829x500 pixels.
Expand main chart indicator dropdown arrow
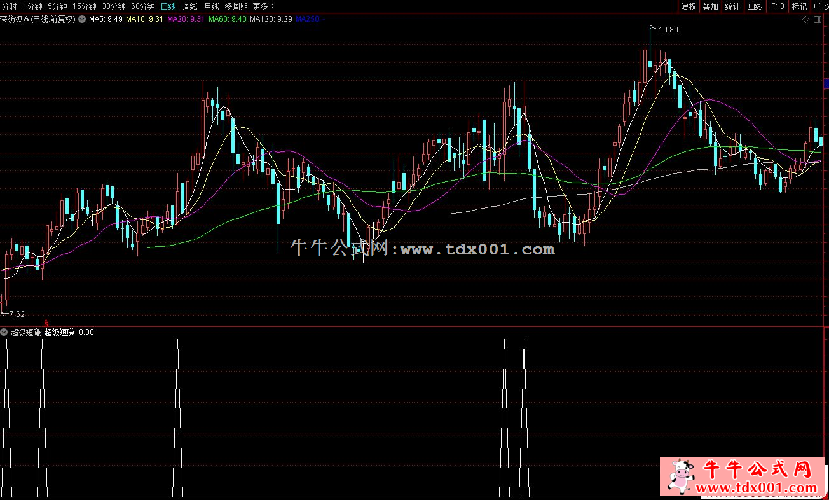pyautogui.click(x=82, y=19)
